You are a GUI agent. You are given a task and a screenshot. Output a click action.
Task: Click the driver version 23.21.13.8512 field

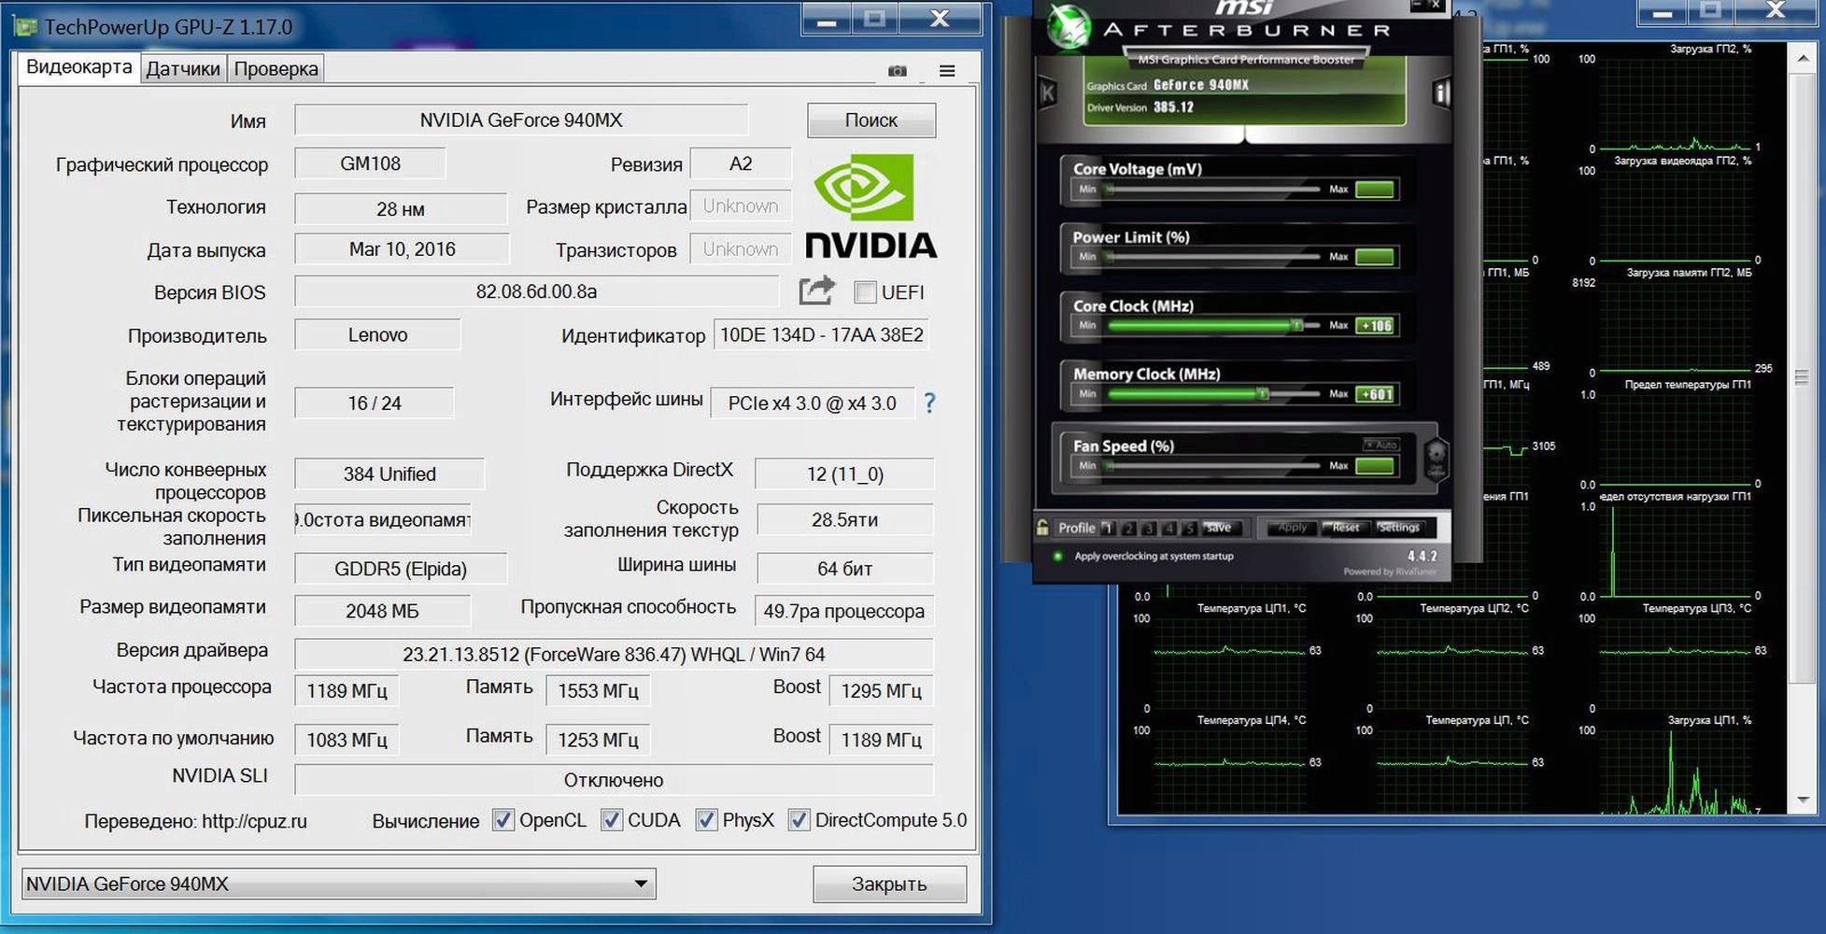[x=614, y=654]
